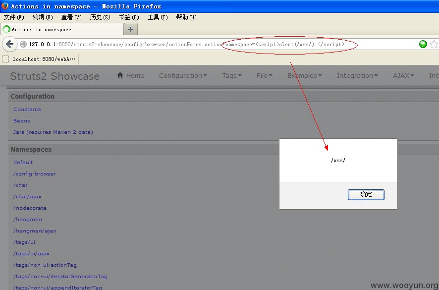Select the /hangman namespace link
The image size is (439, 290).
(x=28, y=220)
